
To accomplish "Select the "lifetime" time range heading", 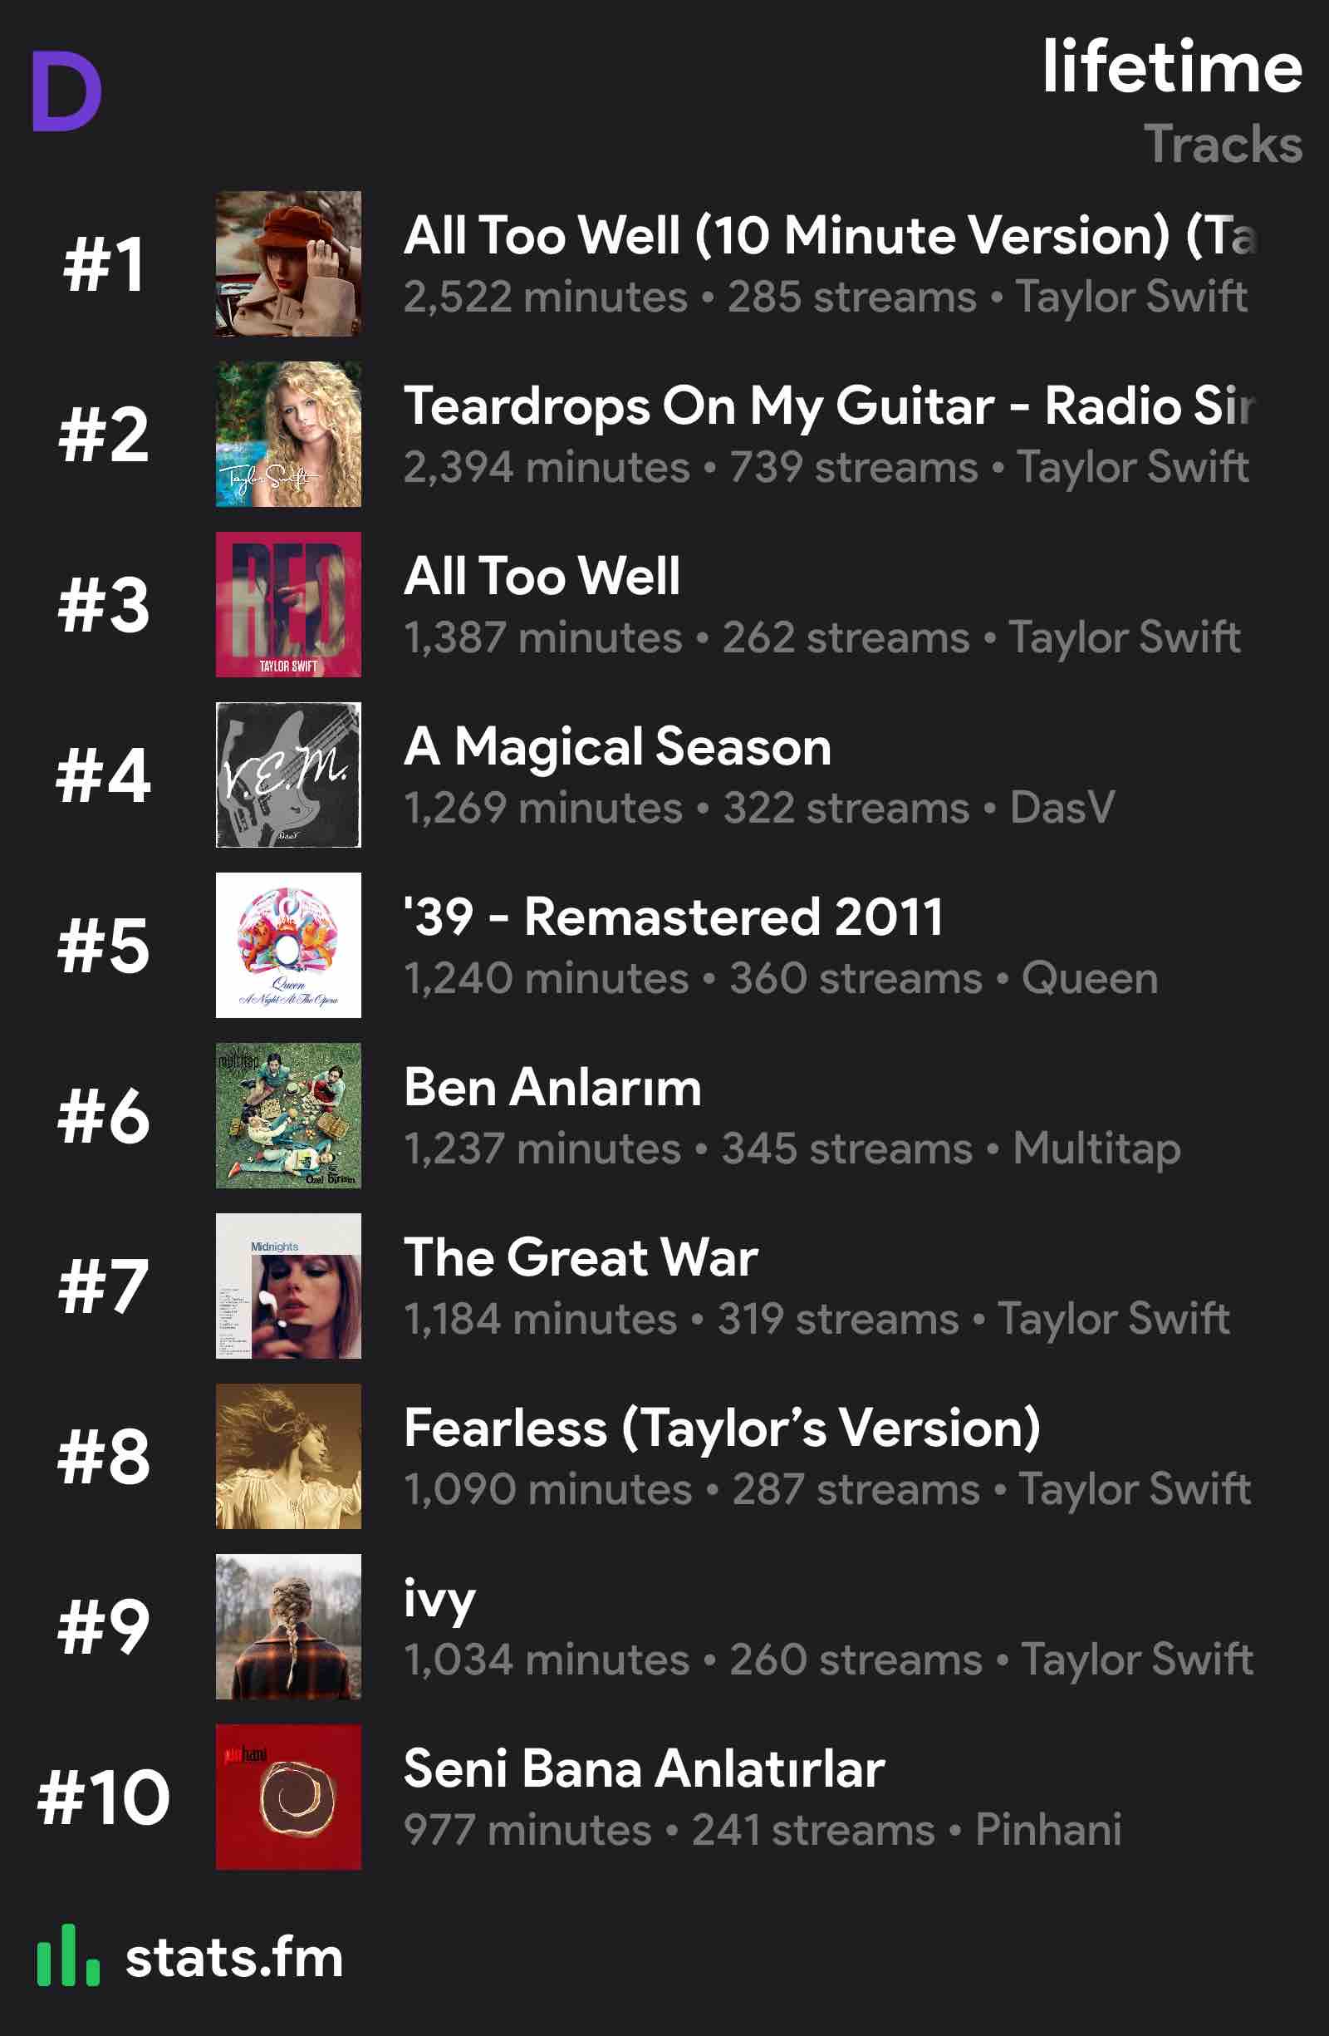I will [1172, 66].
